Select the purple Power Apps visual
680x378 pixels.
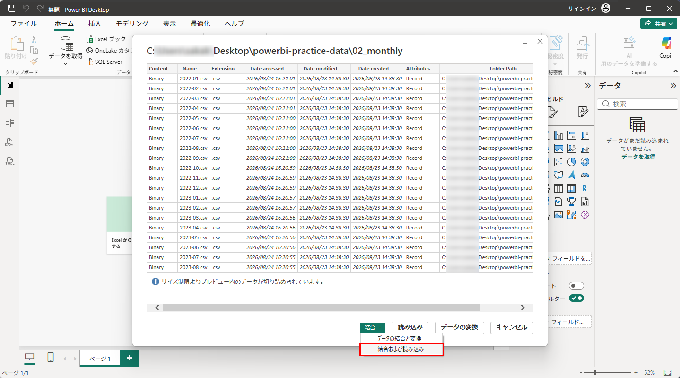coord(584,215)
